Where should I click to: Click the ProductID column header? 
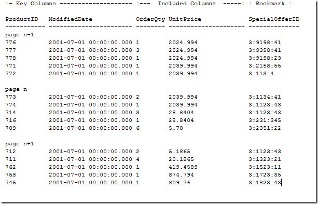click(21, 19)
